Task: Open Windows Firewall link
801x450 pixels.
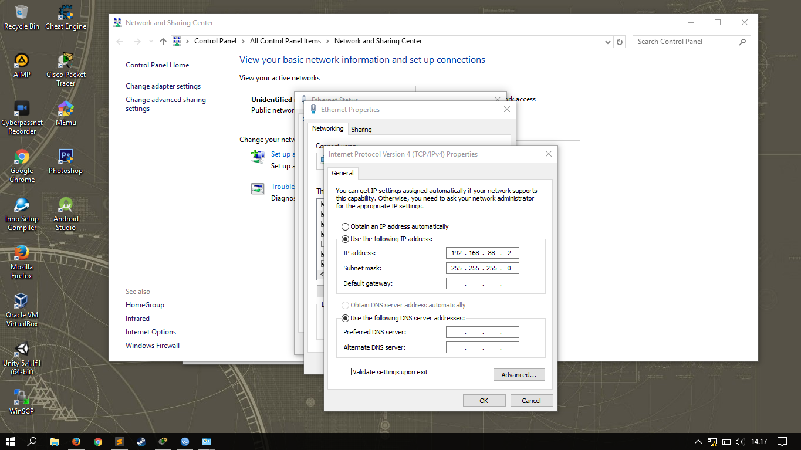Action: coord(153,346)
